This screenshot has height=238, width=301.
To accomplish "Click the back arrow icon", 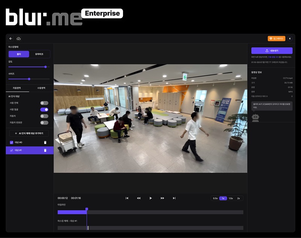I will tap(11, 39).
